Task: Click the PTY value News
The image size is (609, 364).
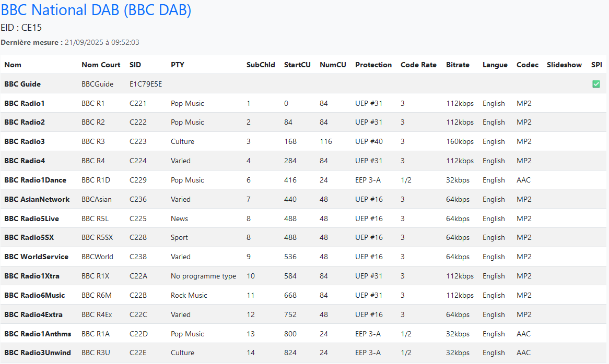Action: pos(180,219)
